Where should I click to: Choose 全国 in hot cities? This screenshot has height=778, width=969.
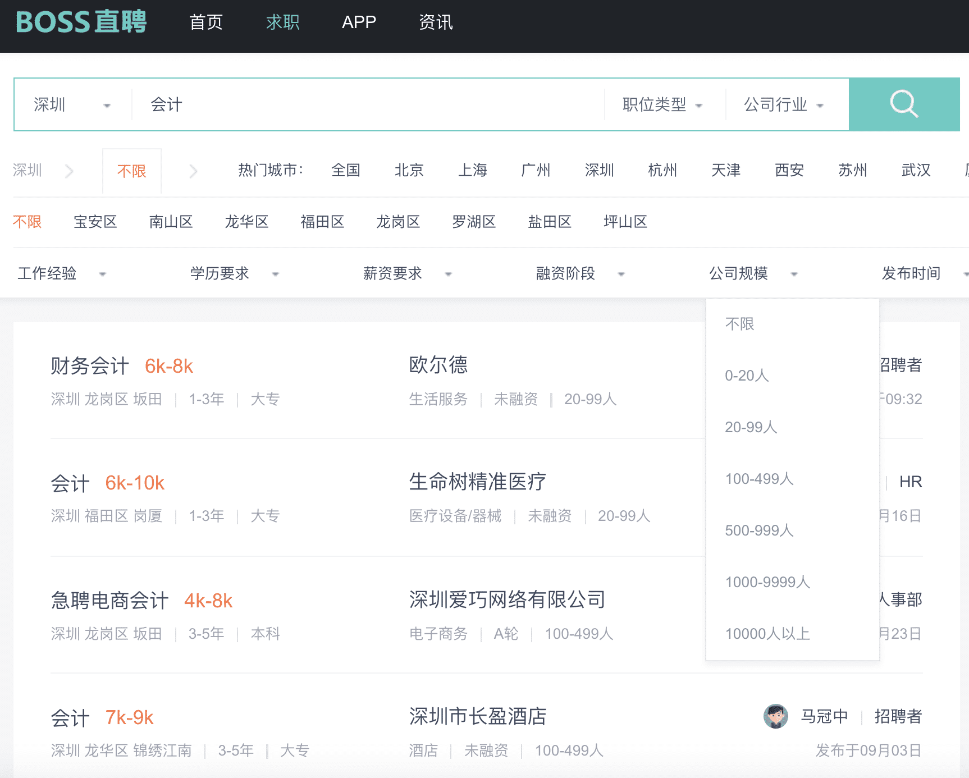[346, 170]
